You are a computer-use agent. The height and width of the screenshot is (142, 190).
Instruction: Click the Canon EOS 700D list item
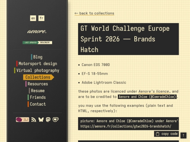[96, 65]
